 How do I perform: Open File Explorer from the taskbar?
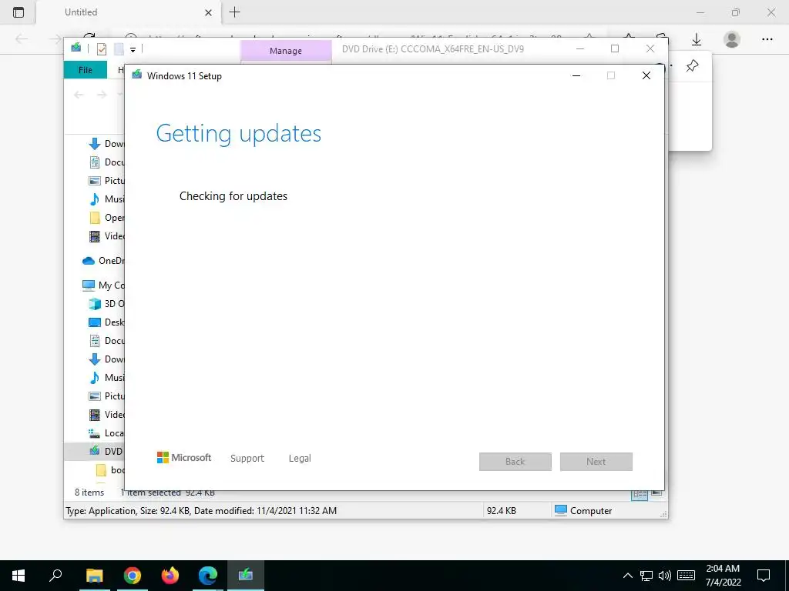(x=94, y=576)
